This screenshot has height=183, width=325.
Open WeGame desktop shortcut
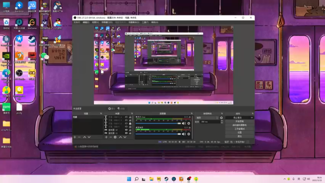coord(32,24)
